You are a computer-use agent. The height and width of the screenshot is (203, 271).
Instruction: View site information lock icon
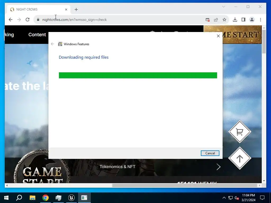38,20
